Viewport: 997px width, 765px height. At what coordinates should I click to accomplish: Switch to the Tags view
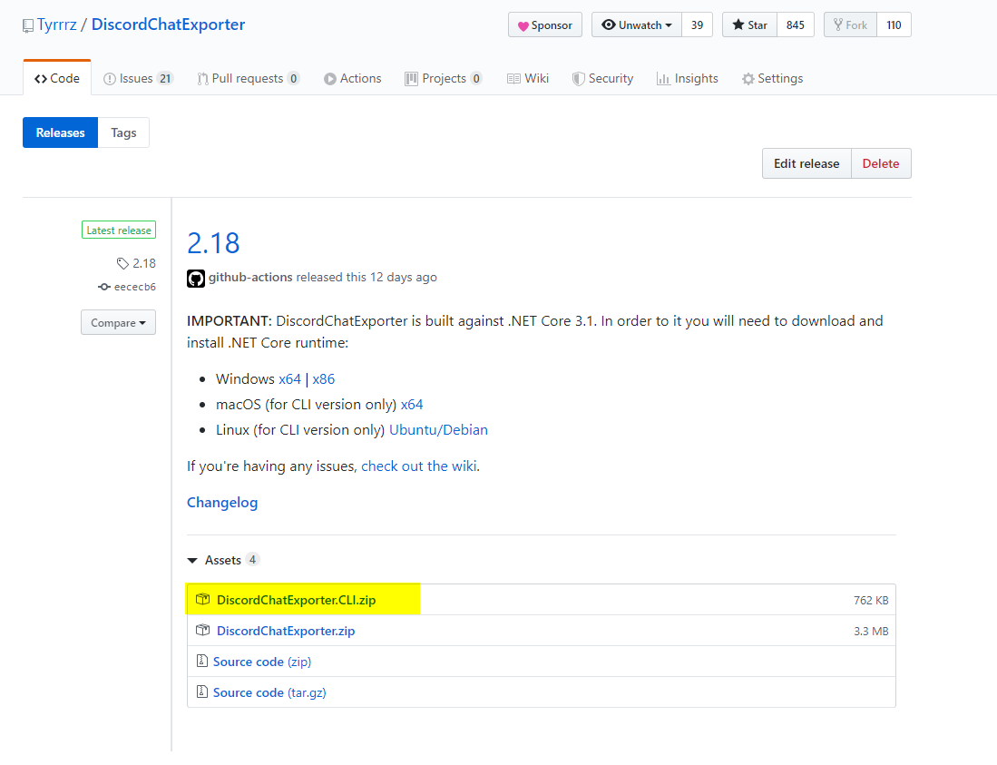click(123, 132)
